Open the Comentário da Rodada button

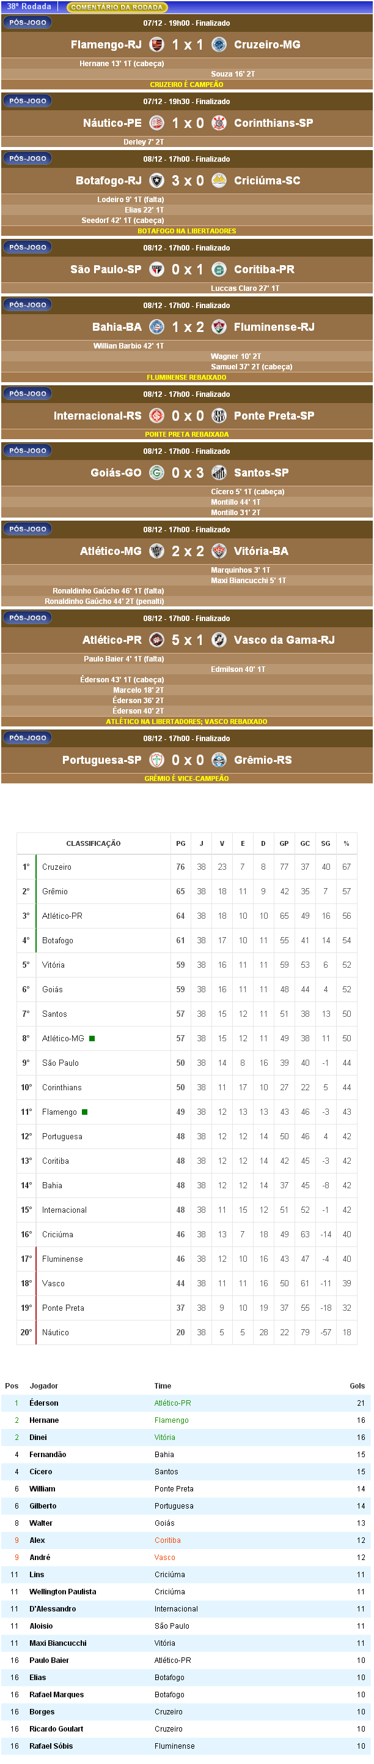click(x=117, y=7)
